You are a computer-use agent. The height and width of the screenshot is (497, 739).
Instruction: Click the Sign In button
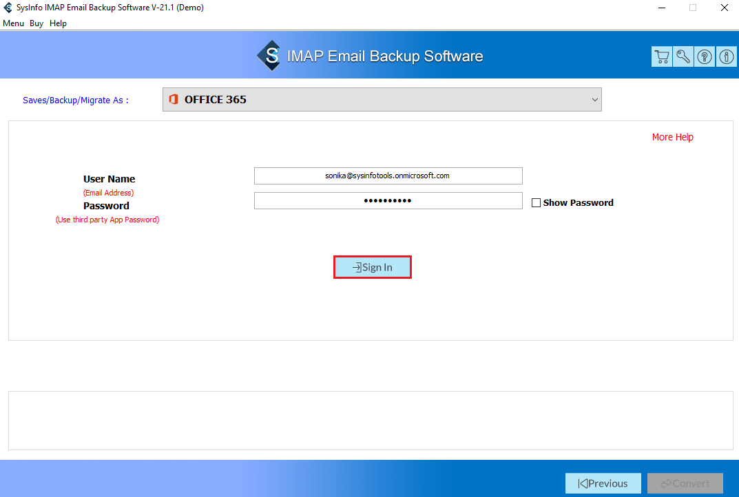[373, 267]
